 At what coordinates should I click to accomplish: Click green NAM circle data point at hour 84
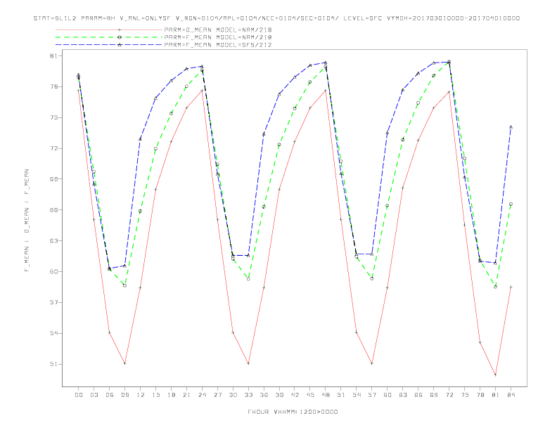511,204
